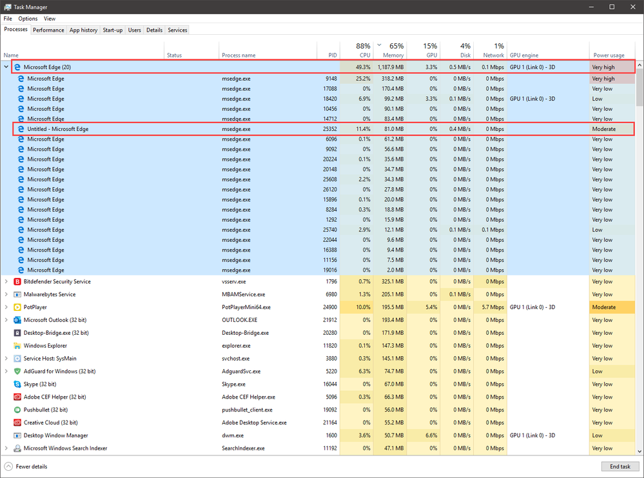Click the Edge icon of Untitled - Microsoft Edge row
Viewport: 644px width, 478px height.
(x=21, y=129)
